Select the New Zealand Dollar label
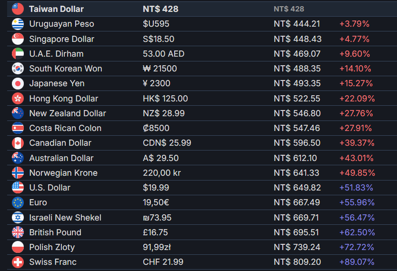 coord(68,113)
